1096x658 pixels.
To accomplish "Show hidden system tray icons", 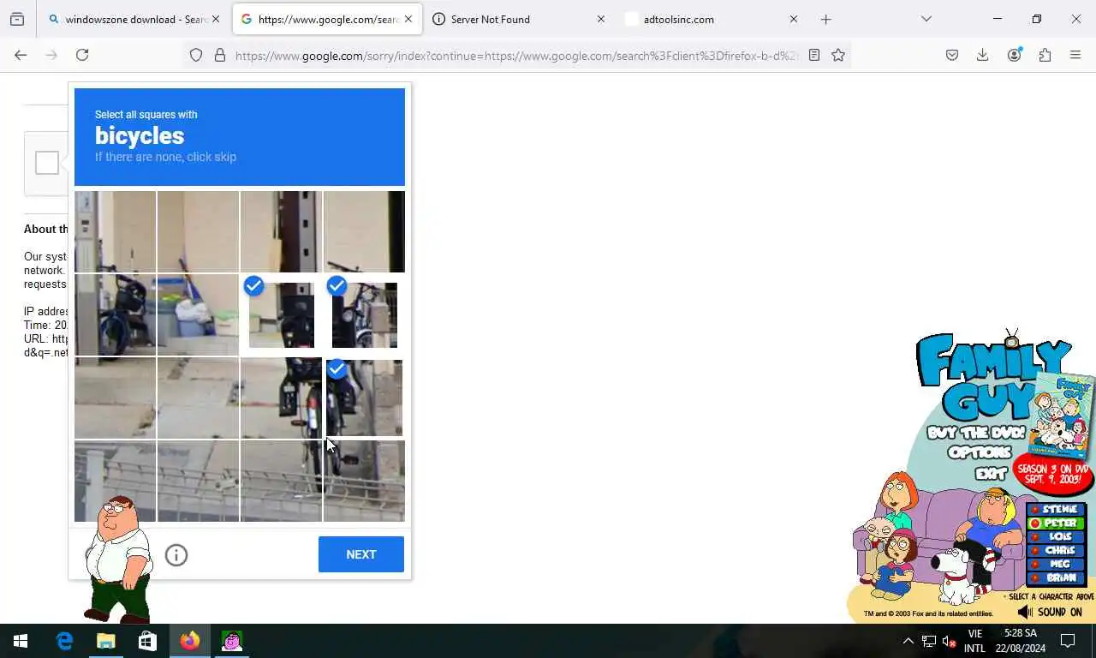I will coord(908,641).
